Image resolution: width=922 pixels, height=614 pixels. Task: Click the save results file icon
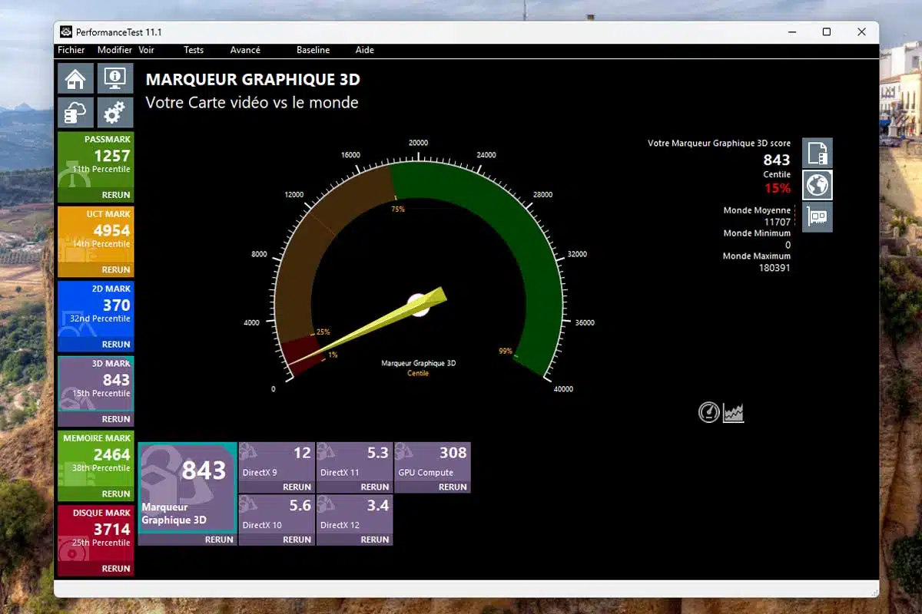818,153
